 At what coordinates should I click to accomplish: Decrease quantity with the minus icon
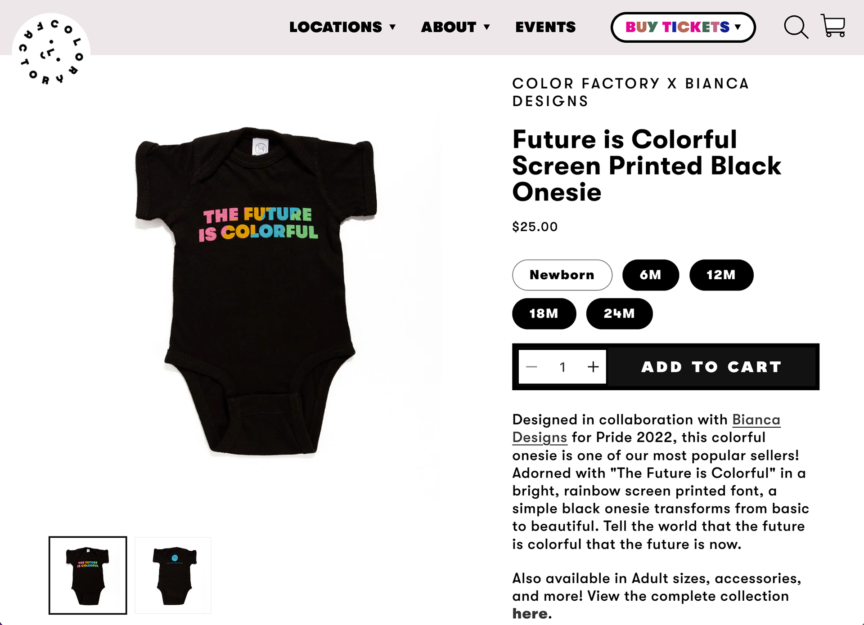(531, 367)
